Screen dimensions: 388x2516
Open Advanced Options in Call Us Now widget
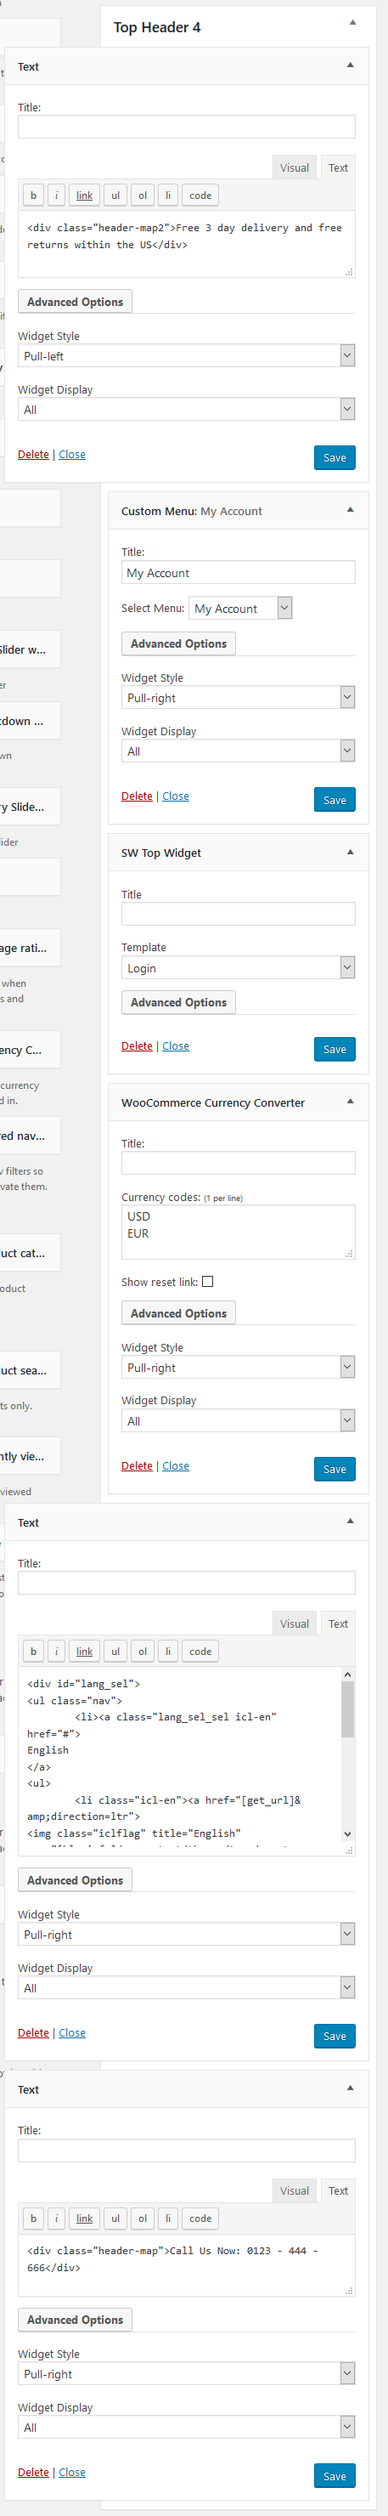(75, 2320)
